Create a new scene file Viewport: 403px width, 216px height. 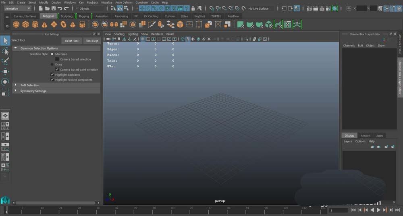(41, 8)
